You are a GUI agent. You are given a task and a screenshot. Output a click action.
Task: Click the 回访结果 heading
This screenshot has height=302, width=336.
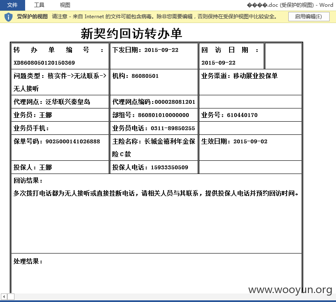click(28, 181)
